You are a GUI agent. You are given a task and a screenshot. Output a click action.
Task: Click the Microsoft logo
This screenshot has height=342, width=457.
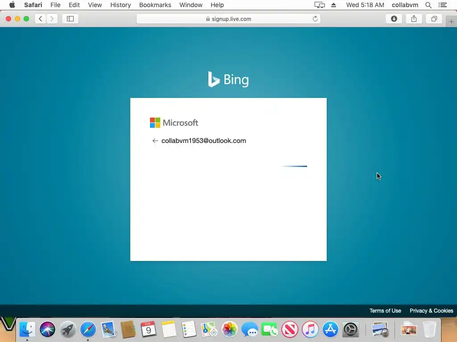pyautogui.click(x=174, y=123)
